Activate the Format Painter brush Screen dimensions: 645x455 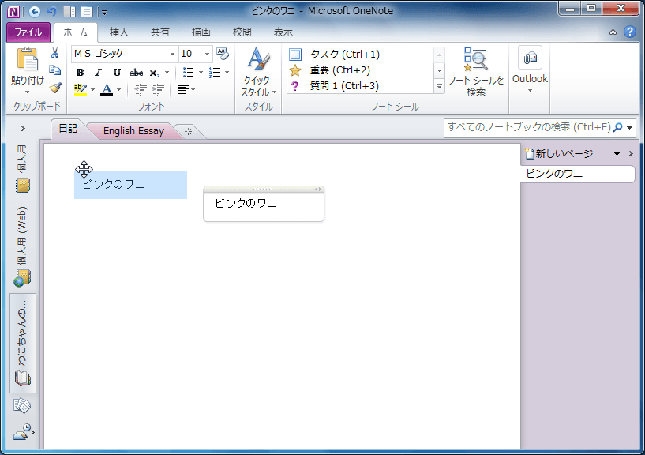(54, 88)
